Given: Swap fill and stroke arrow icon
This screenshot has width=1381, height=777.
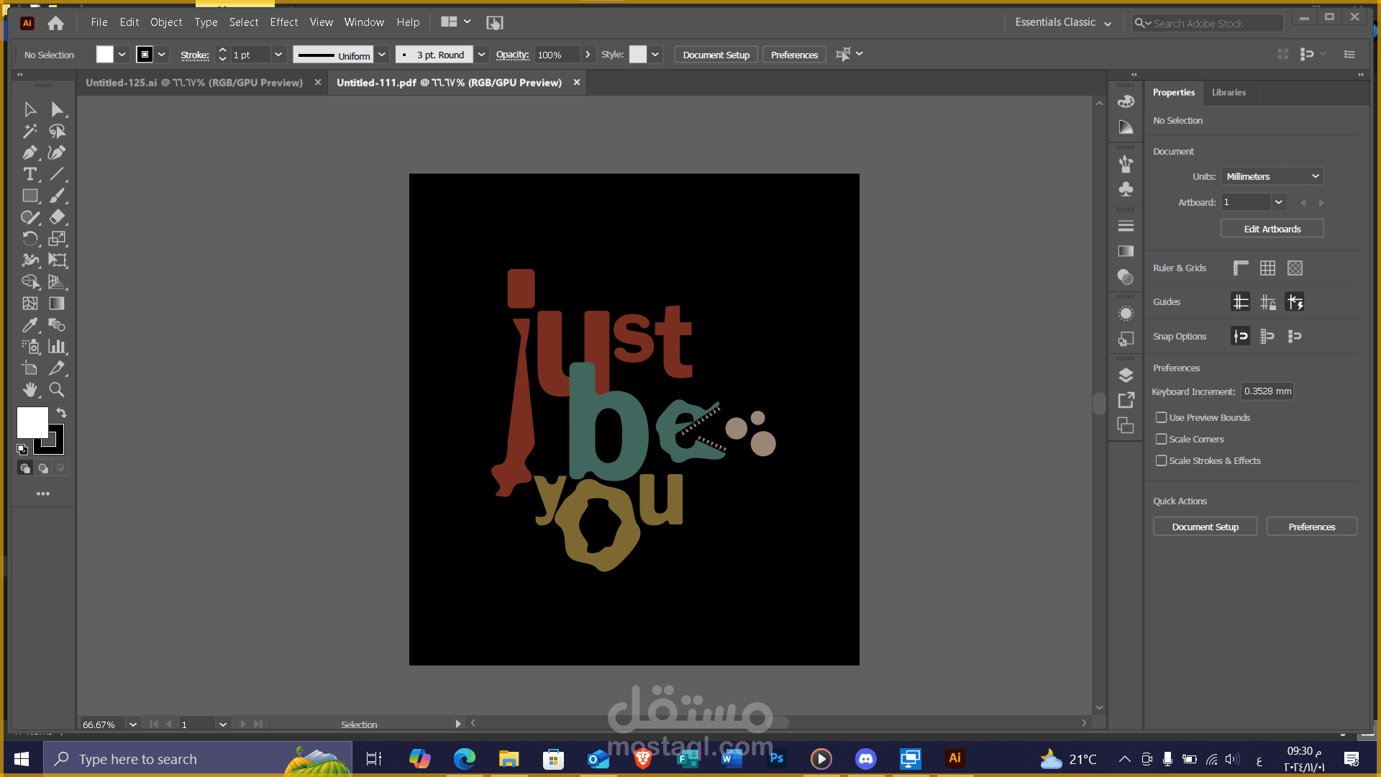Looking at the screenshot, I should pyautogui.click(x=61, y=413).
